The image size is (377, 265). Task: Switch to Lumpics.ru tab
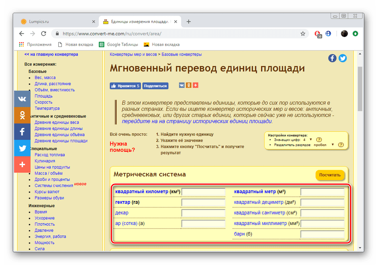[x=58, y=22]
